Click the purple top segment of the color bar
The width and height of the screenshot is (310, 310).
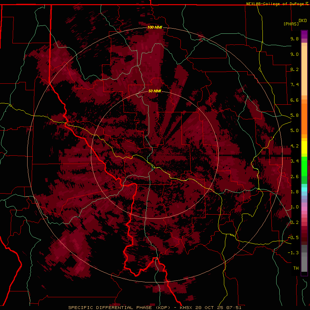tap(304, 34)
